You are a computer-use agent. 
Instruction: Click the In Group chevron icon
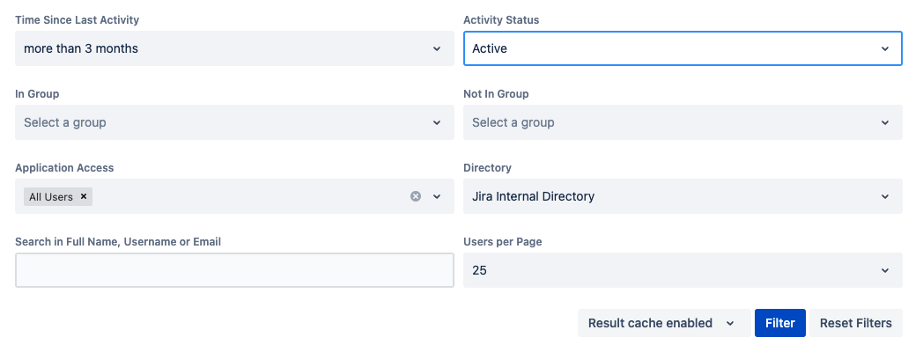click(437, 122)
